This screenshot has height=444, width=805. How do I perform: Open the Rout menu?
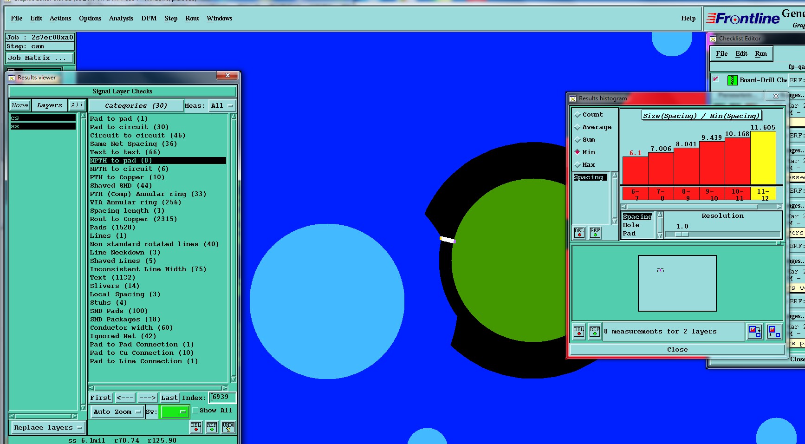[x=192, y=19]
